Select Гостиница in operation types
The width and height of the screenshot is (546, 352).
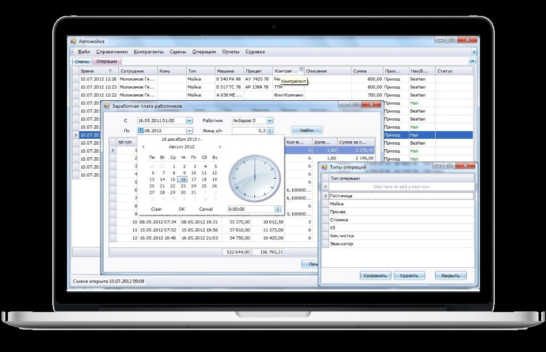coord(401,196)
